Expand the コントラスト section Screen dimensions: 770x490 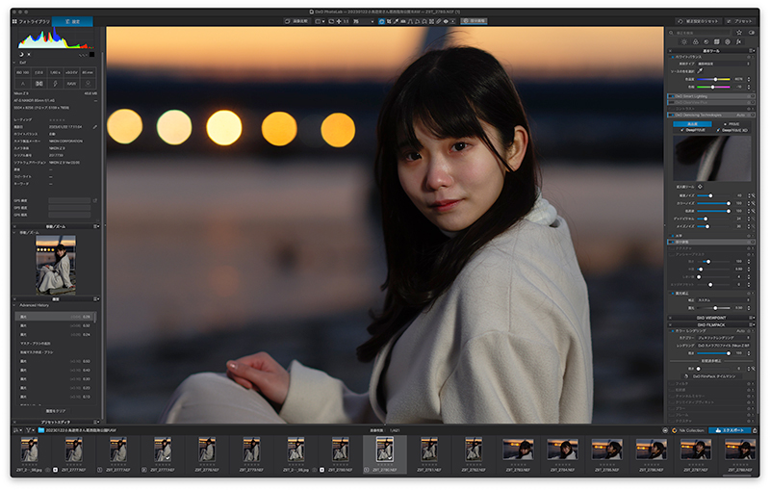pos(710,109)
